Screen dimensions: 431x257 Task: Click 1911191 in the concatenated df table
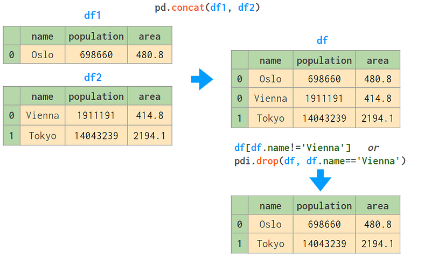tap(324, 98)
